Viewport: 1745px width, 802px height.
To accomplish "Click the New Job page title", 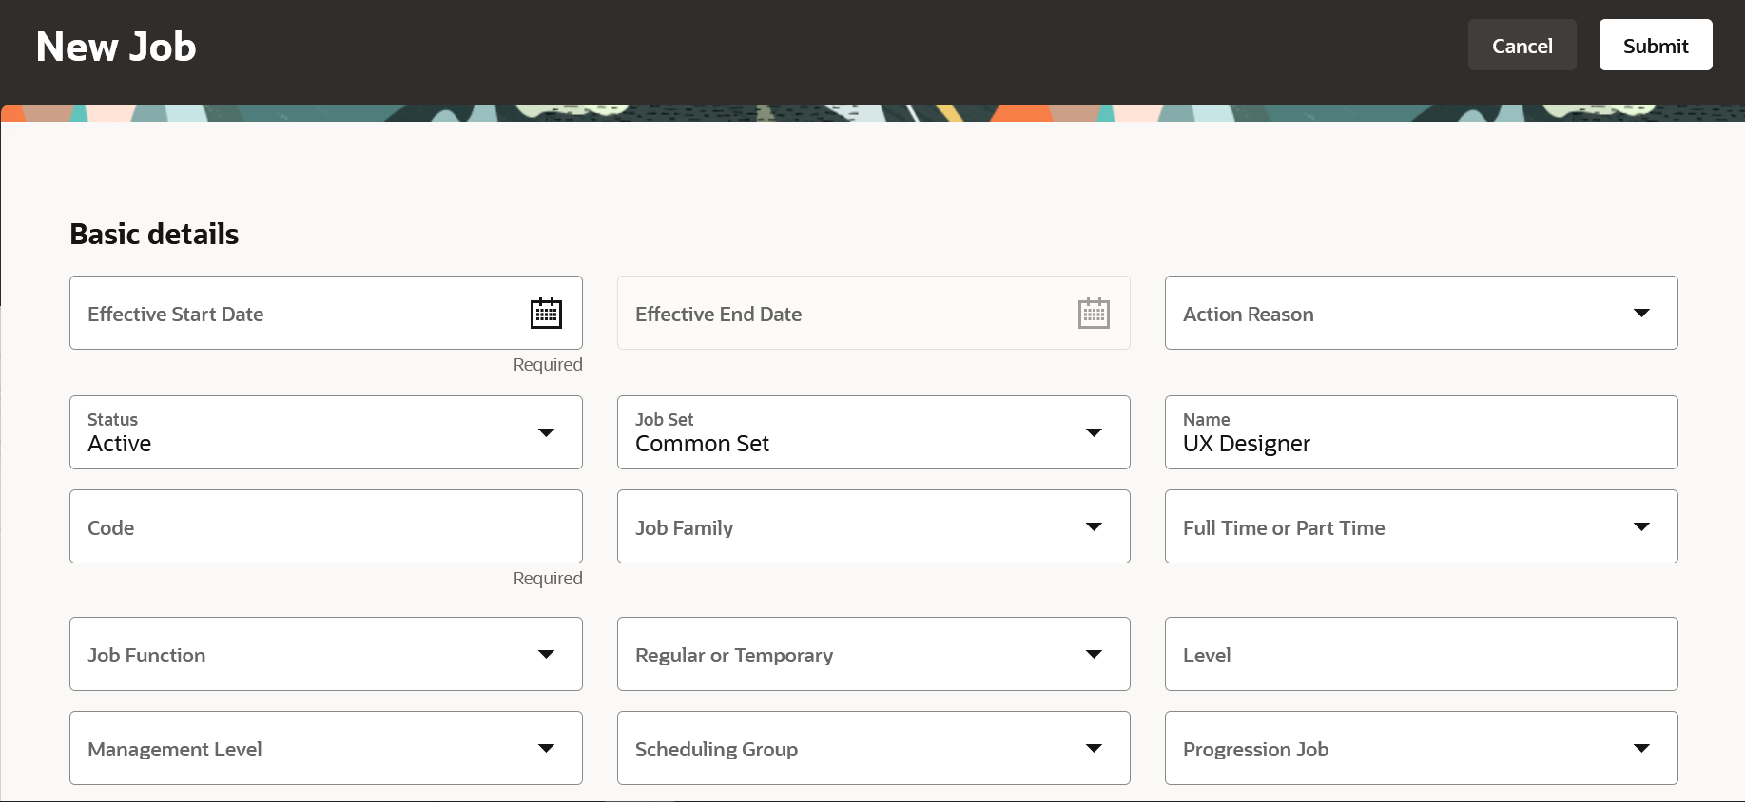I will click(x=116, y=47).
